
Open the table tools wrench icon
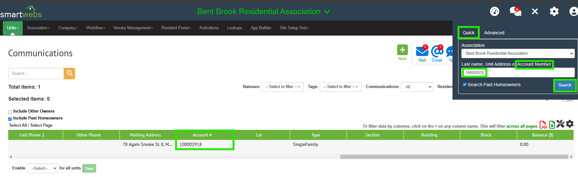point(560,124)
